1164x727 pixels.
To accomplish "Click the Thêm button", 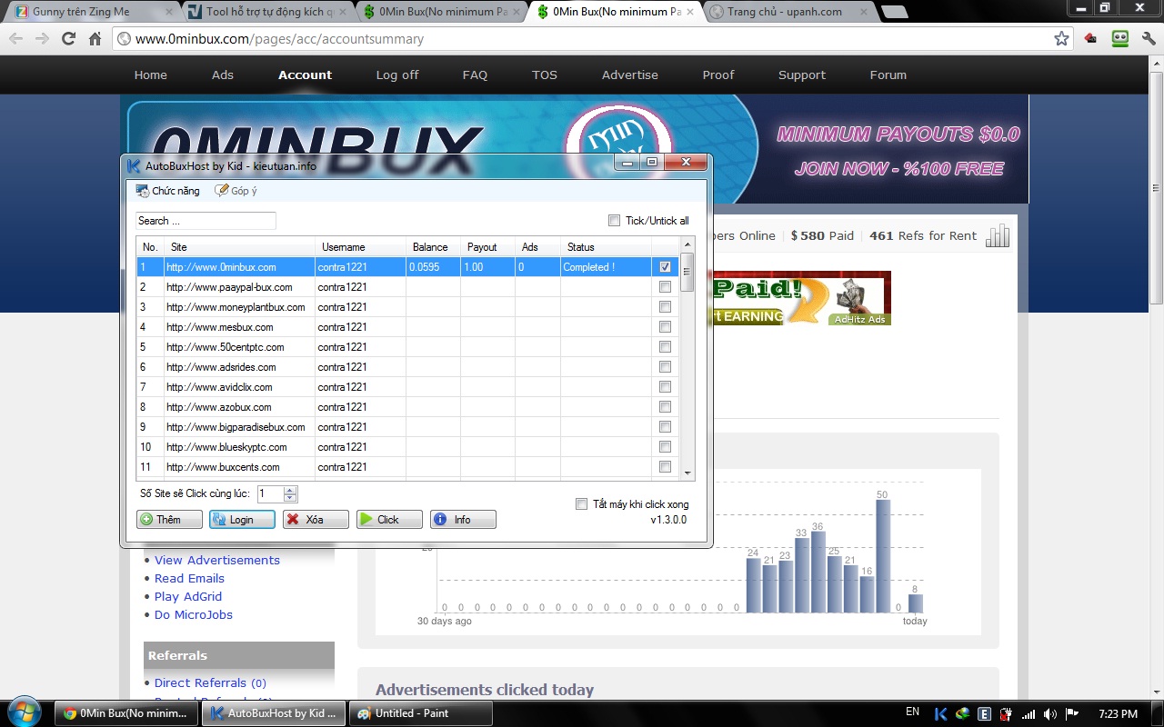I will 169,520.
